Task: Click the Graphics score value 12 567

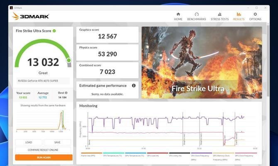Action: pos(107,37)
